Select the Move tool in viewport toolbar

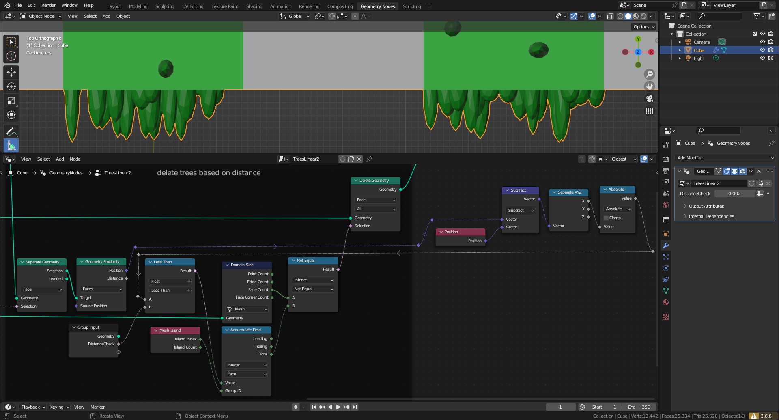pos(11,72)
